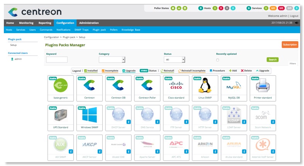304x166 pixels.
Task: Click the Cisco standard plugin pack icon
Action: [x=176, y=86]
